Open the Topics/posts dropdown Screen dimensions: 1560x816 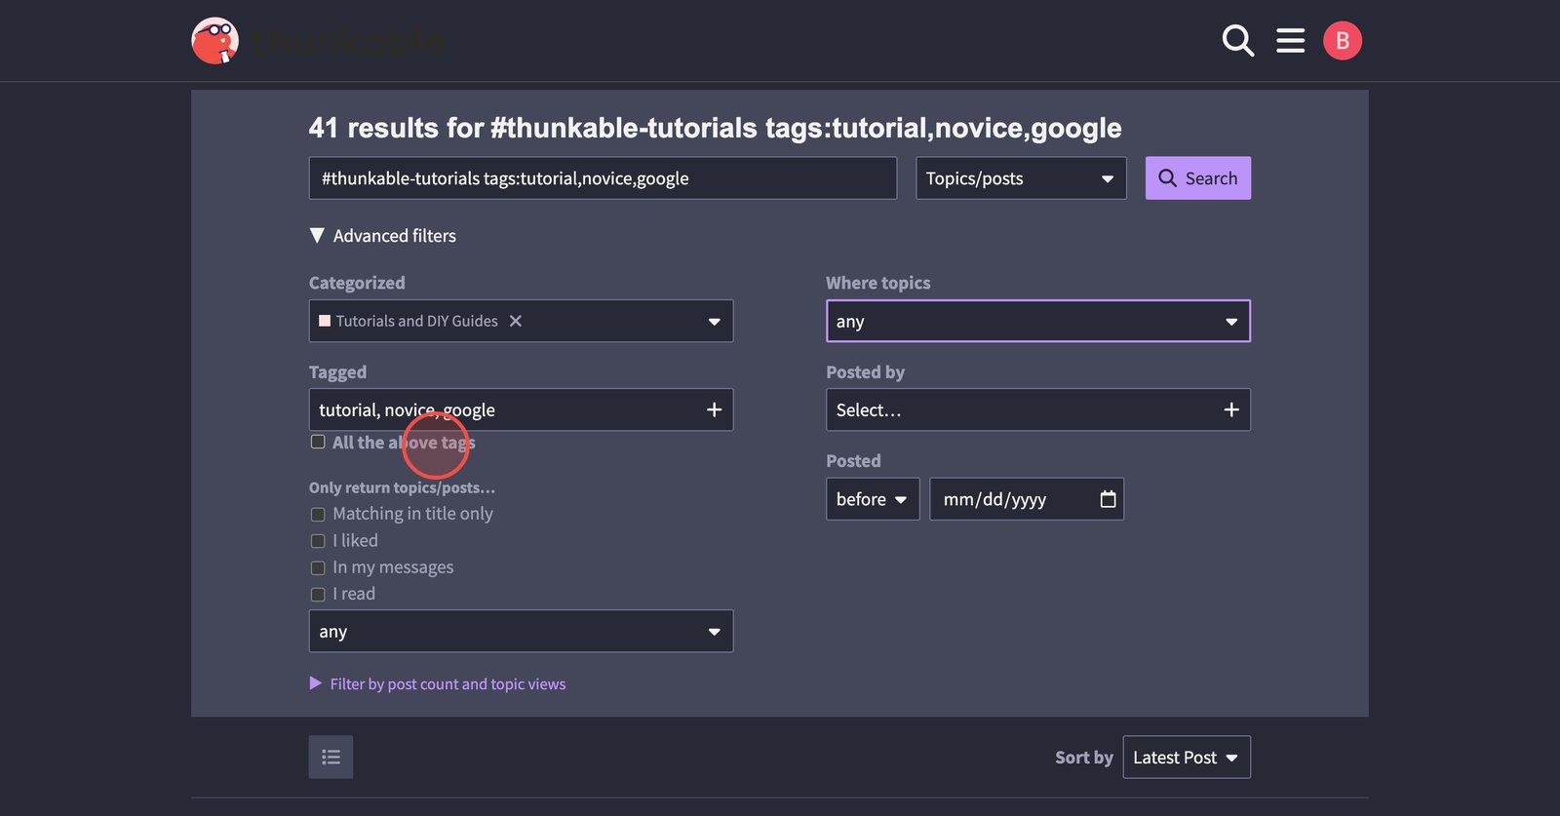(x=1020, y=178)
